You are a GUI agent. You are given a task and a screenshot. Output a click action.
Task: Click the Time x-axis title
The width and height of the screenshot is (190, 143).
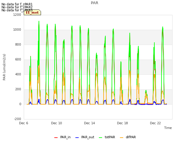tap(168, 128)
